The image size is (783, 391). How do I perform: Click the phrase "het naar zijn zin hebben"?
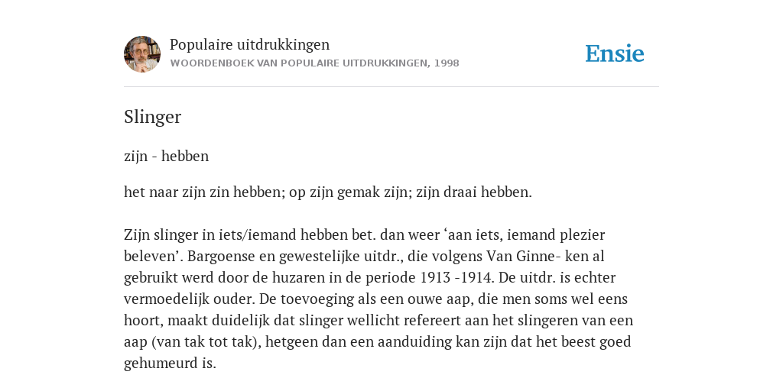(x=204, y=192)
